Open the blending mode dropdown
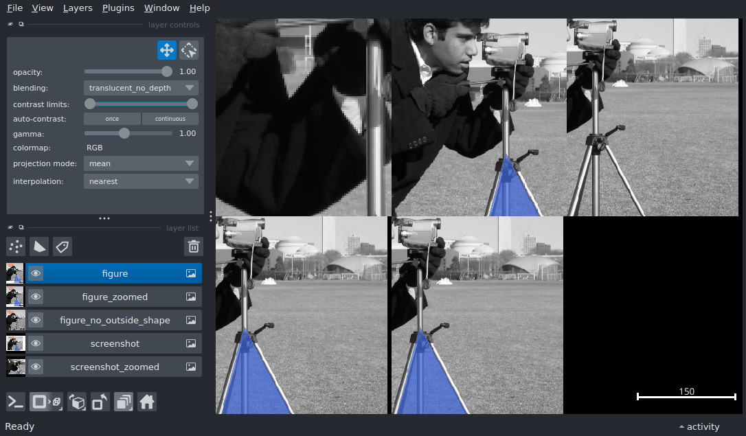This screenshot has width=746, height=436. pos(141,88)
